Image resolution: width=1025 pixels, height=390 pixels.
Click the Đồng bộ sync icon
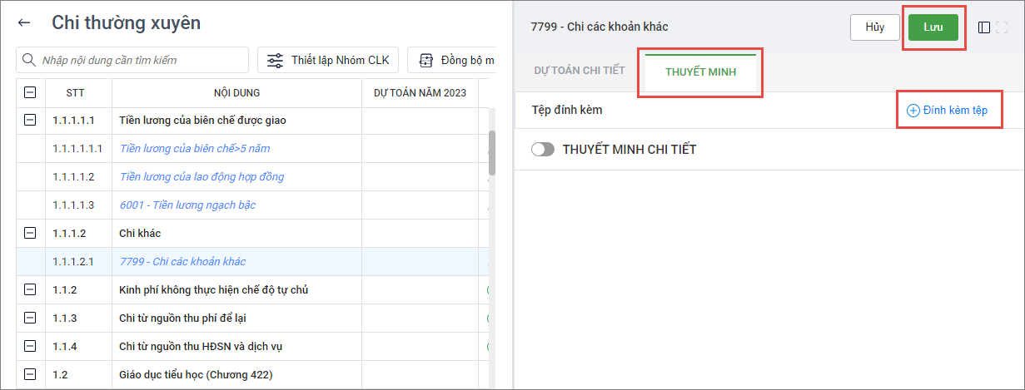tap(426, 60)
